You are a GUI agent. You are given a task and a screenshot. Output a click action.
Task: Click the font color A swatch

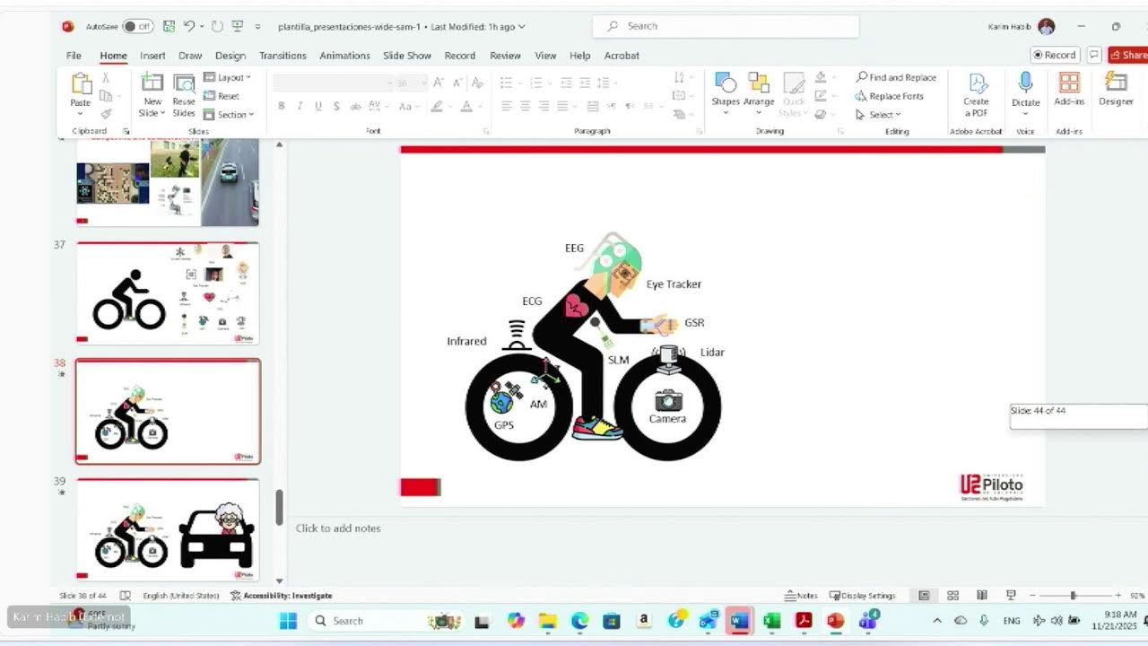465,106
